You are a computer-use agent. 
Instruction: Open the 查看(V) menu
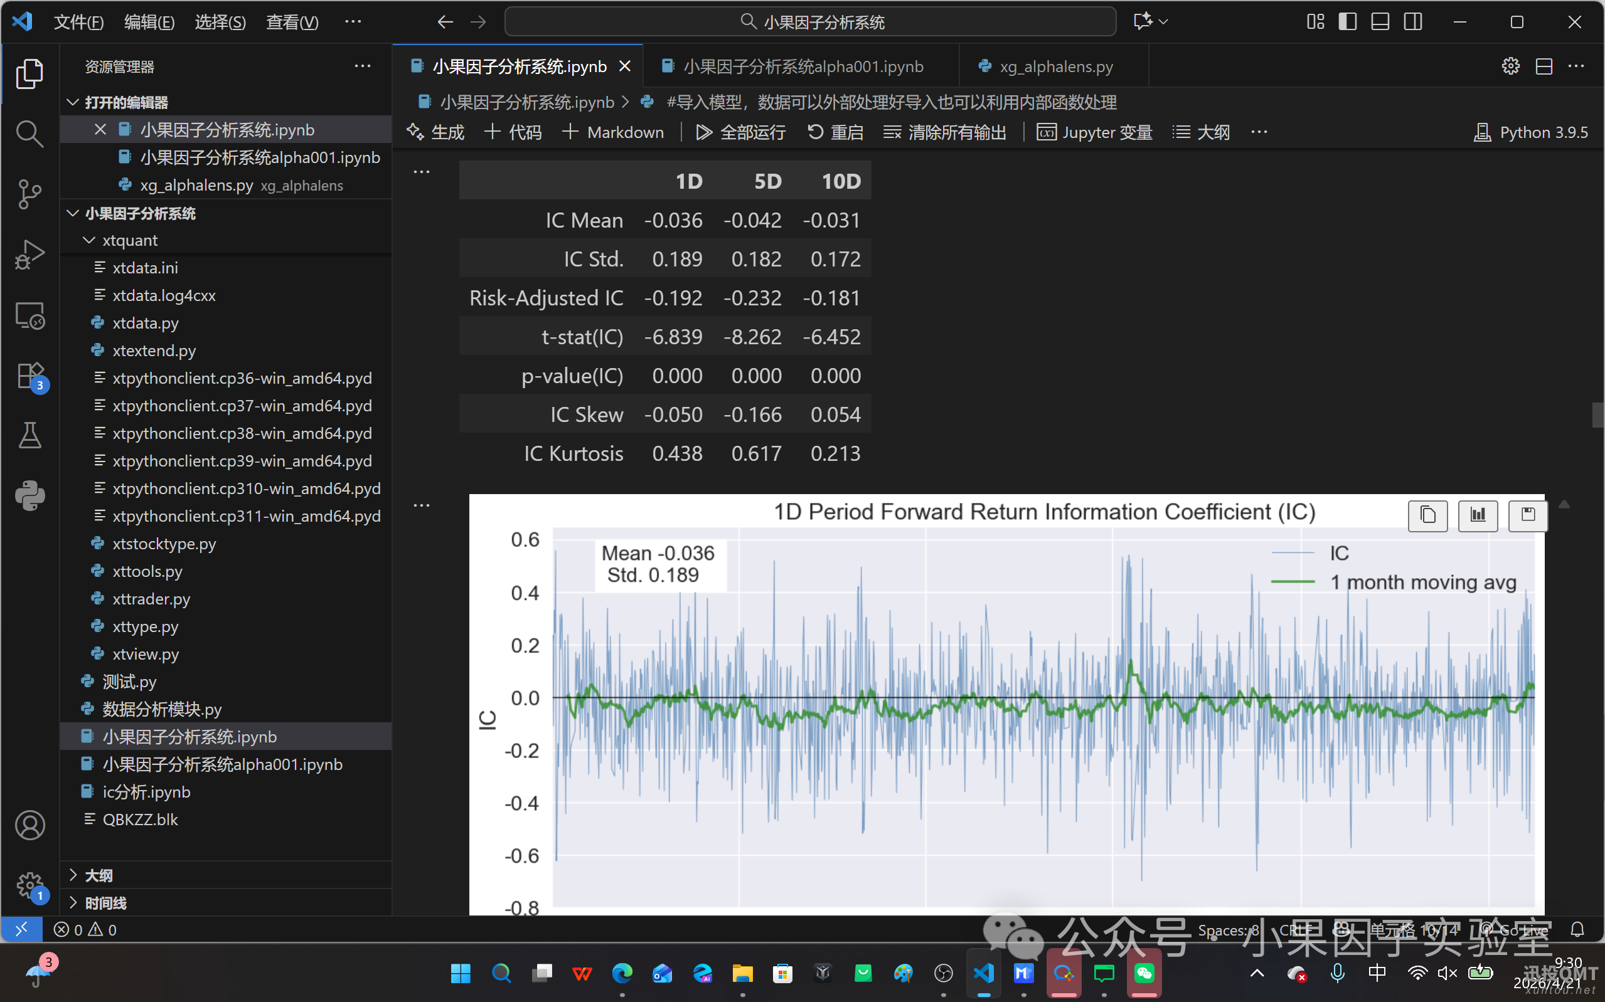point(292,22)
